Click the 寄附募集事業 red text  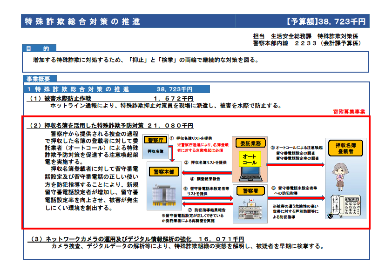[349, 112]
